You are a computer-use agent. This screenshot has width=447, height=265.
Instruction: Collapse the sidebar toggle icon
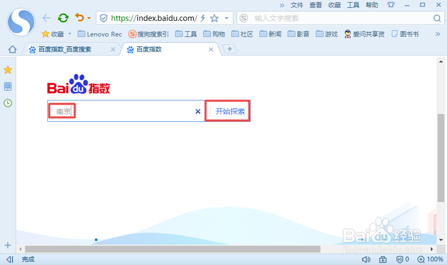click(10, 259)
